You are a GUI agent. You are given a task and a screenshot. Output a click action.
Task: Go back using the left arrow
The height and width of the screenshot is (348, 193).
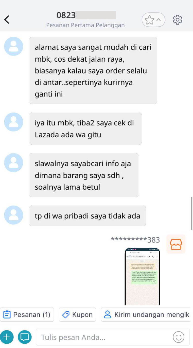(7, 20)
